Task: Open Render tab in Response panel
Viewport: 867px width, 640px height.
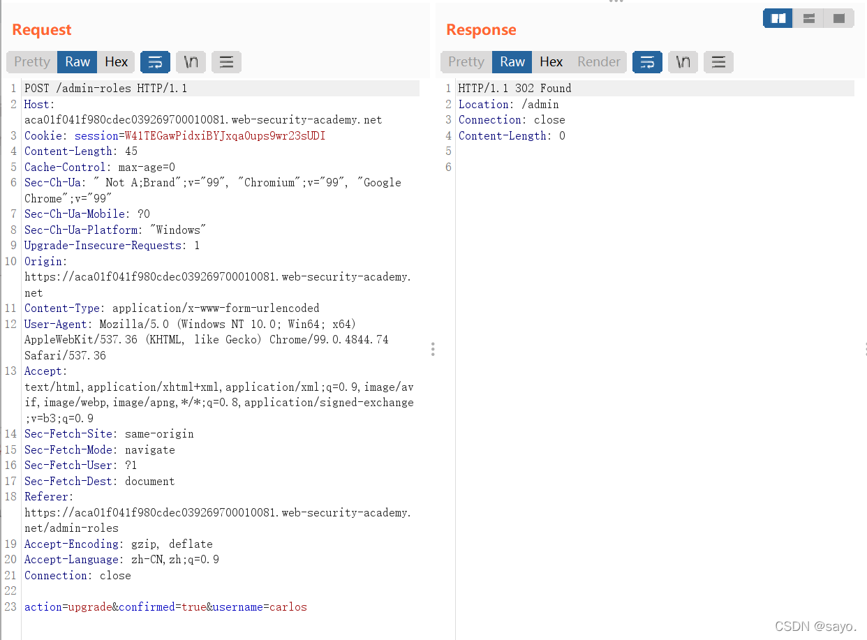Action: pos(598,61)
